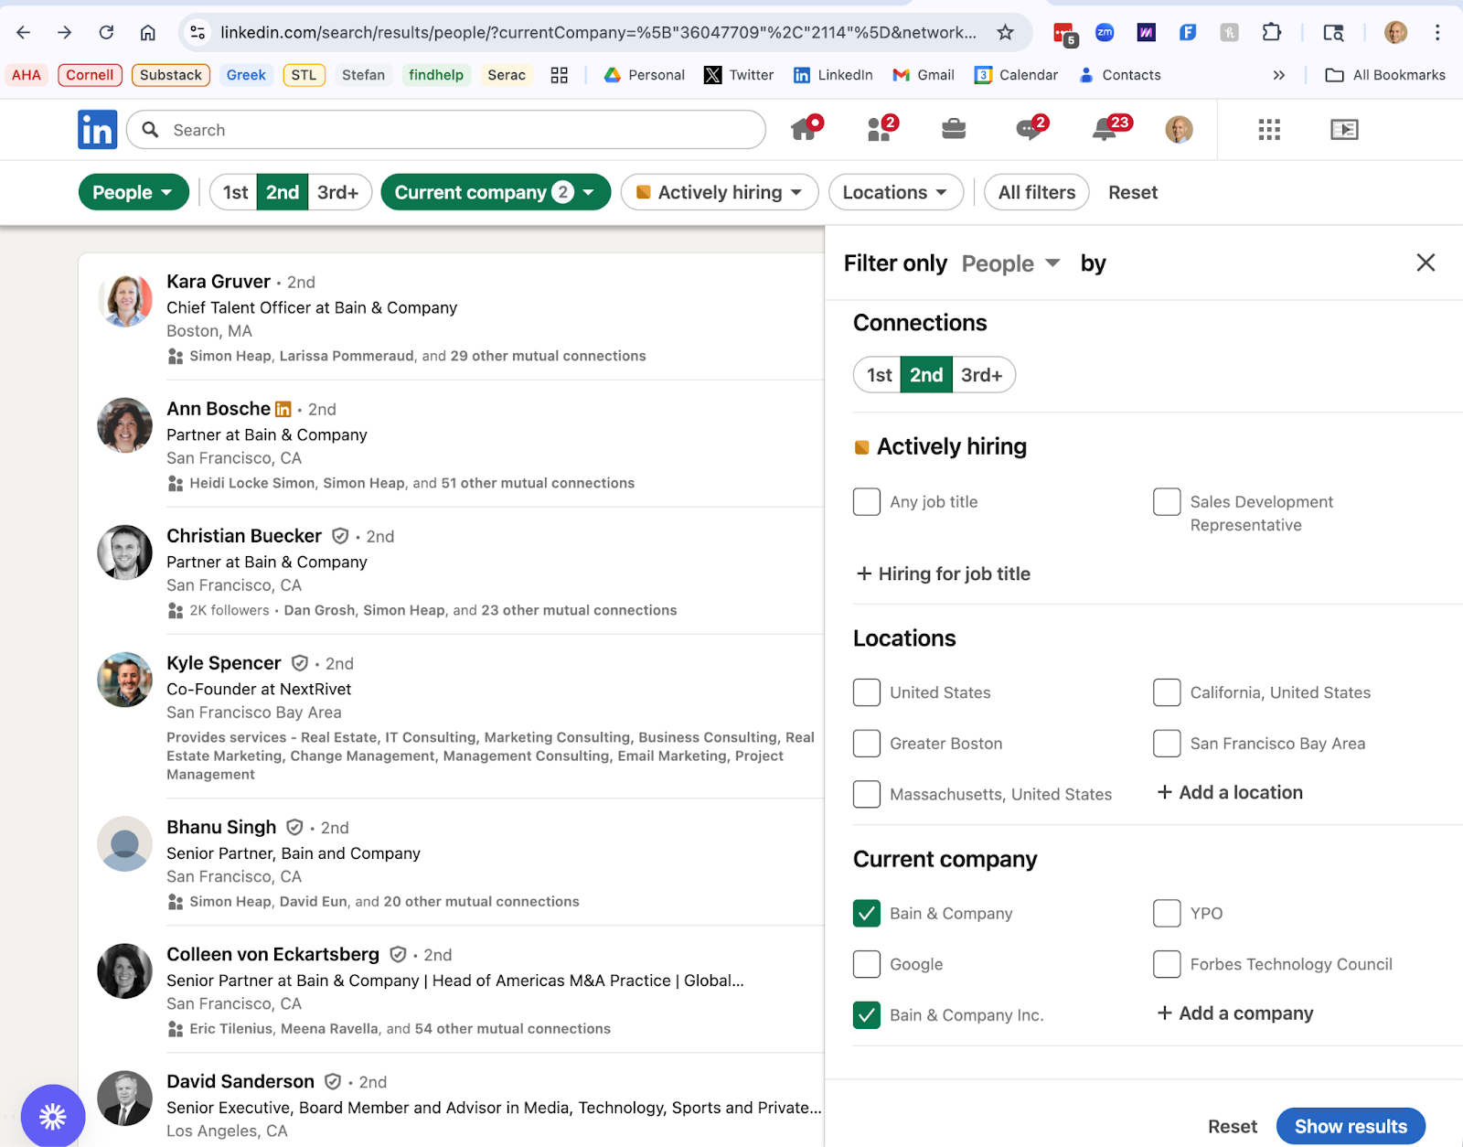This screenshot has height=1147, width=1463.
Task: Check Google company checkbox
Action: pos(866,964)
